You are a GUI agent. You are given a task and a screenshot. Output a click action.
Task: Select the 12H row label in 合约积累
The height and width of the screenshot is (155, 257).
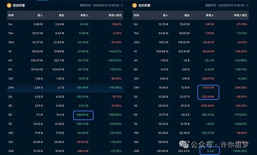136,79
